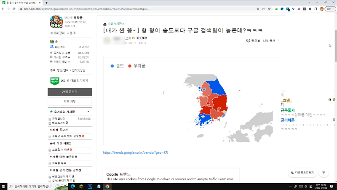Open the Chrome profile avatar
Screen dimensions: 337x190
321,9
